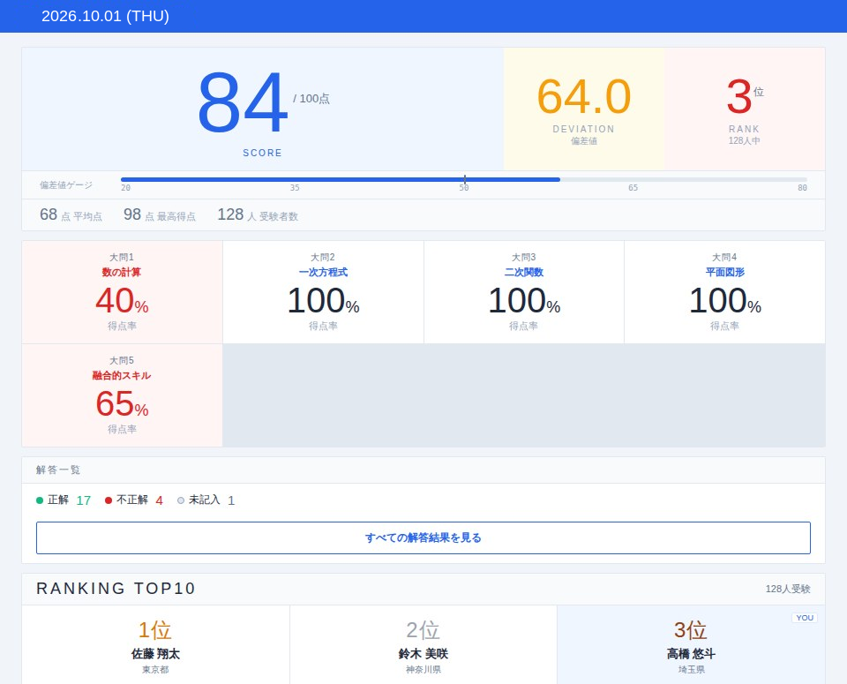Image resolution: width=847 pixels, height=684 pixels.
Task: Click the 128人中 label under RANK
Action: tap(745, 141)
